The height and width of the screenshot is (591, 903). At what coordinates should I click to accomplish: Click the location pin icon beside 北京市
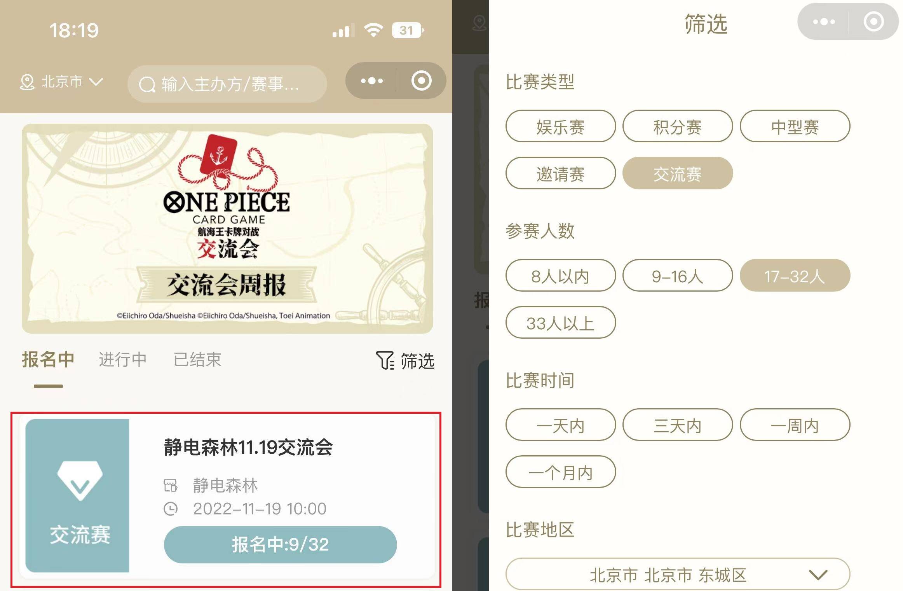point(27,82)
